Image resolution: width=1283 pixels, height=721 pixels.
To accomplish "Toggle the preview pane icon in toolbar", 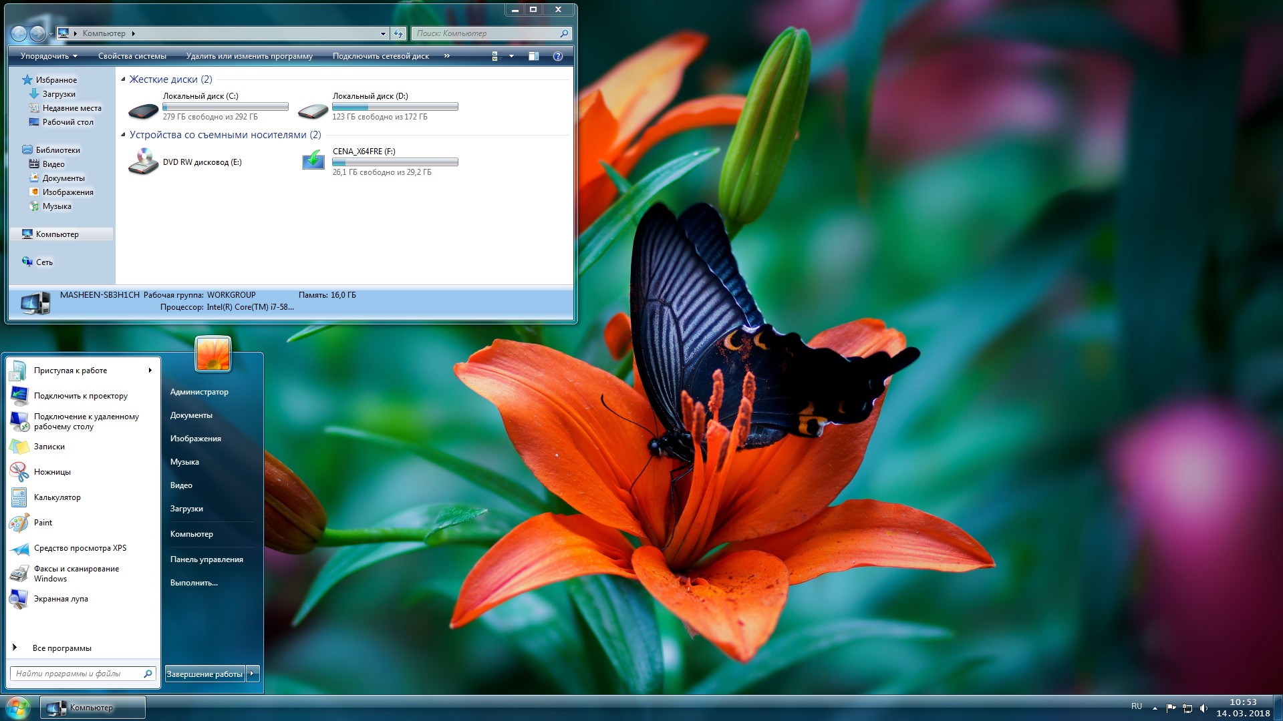I will point(533,56).
